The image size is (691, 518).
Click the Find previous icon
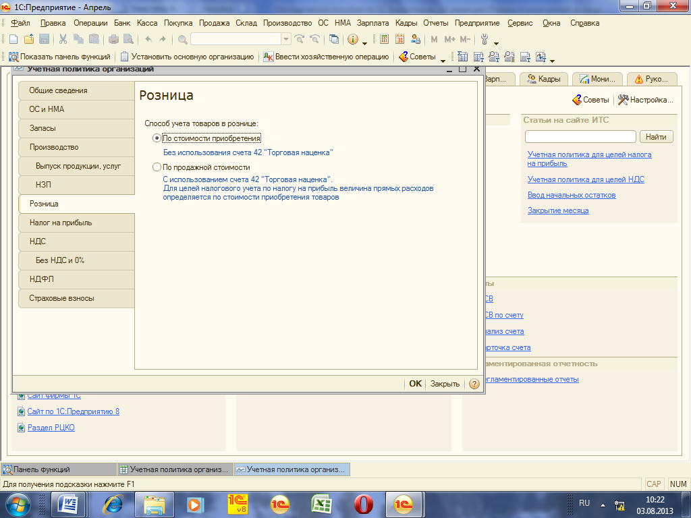(x=314, y=39)
